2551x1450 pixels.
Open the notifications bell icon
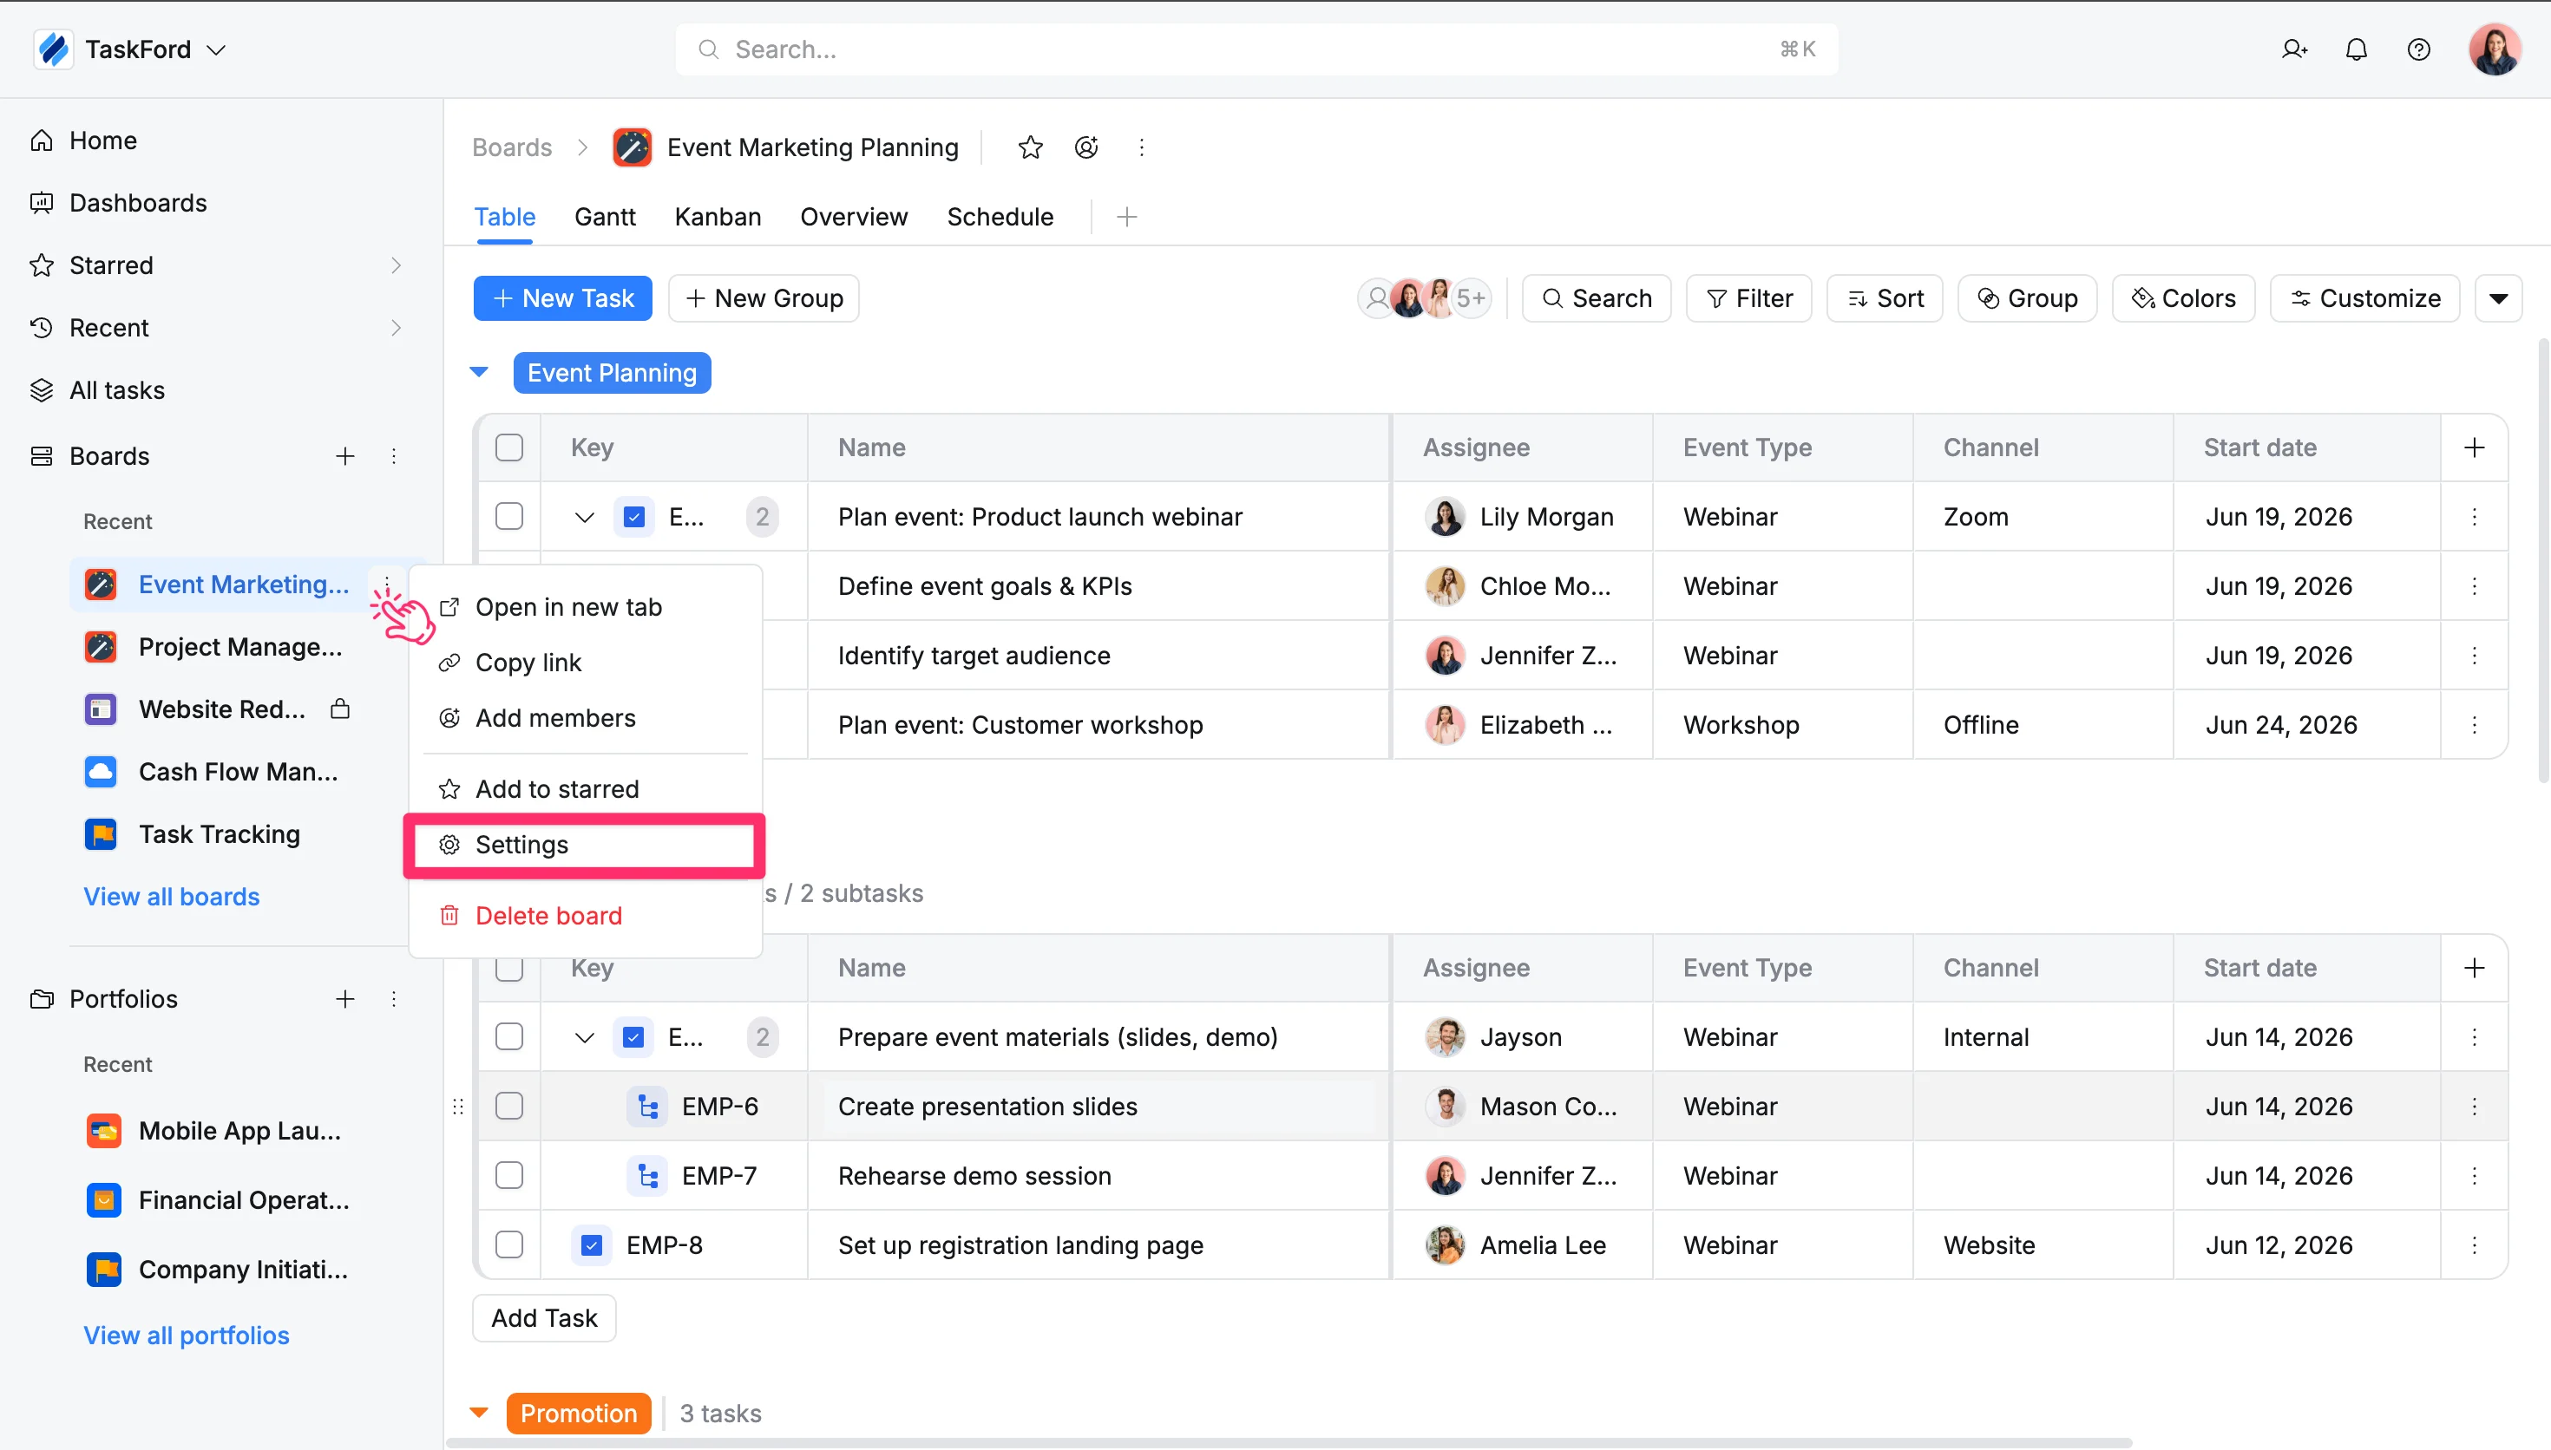(x=2356, y=49)
